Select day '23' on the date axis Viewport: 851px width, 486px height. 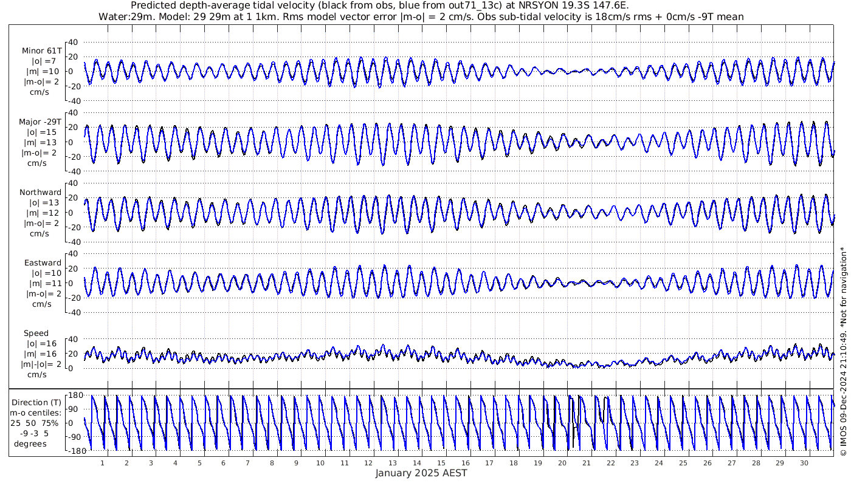(x=635, y=463)
